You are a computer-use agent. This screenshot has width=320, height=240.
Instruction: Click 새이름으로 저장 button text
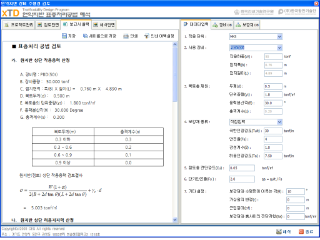pyautogui.click(x=102, y=36)
